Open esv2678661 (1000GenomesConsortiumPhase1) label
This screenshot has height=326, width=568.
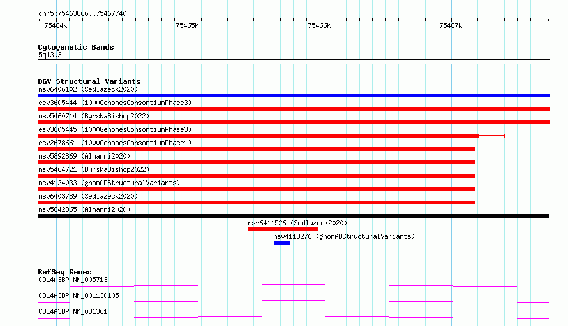coord(115,143)
